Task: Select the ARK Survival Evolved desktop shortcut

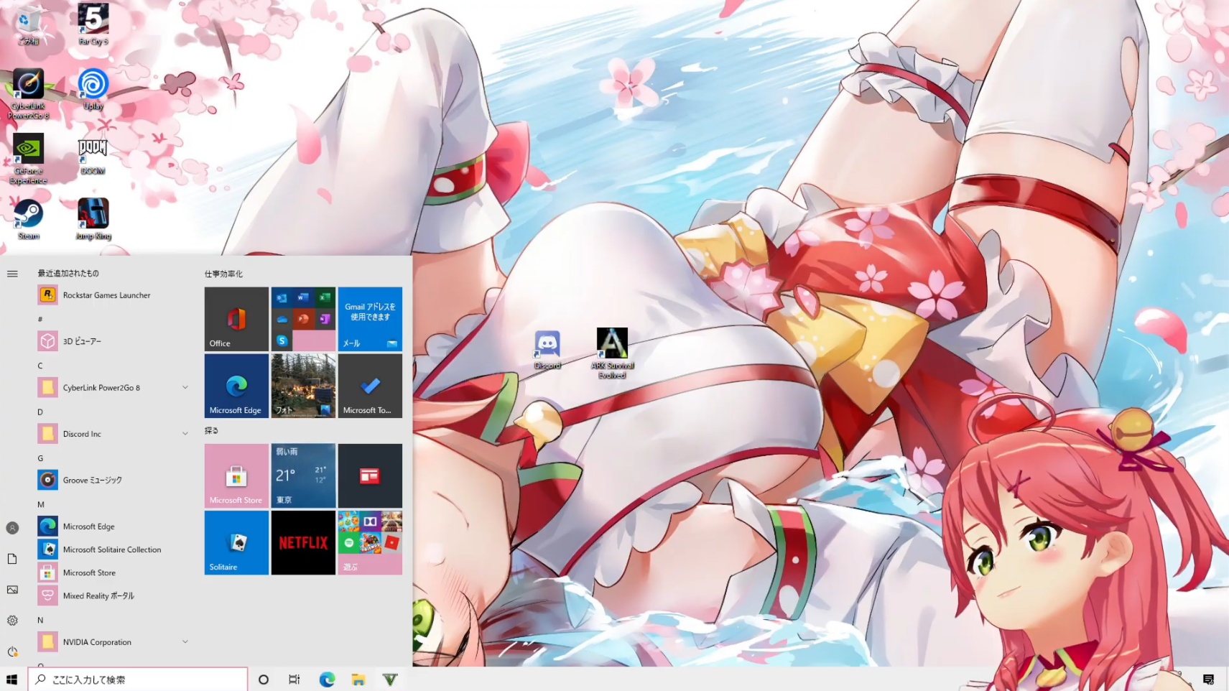Action: 612,353
